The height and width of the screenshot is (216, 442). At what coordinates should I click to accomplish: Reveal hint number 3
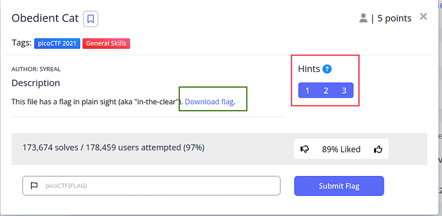click(x=344, y=91)
